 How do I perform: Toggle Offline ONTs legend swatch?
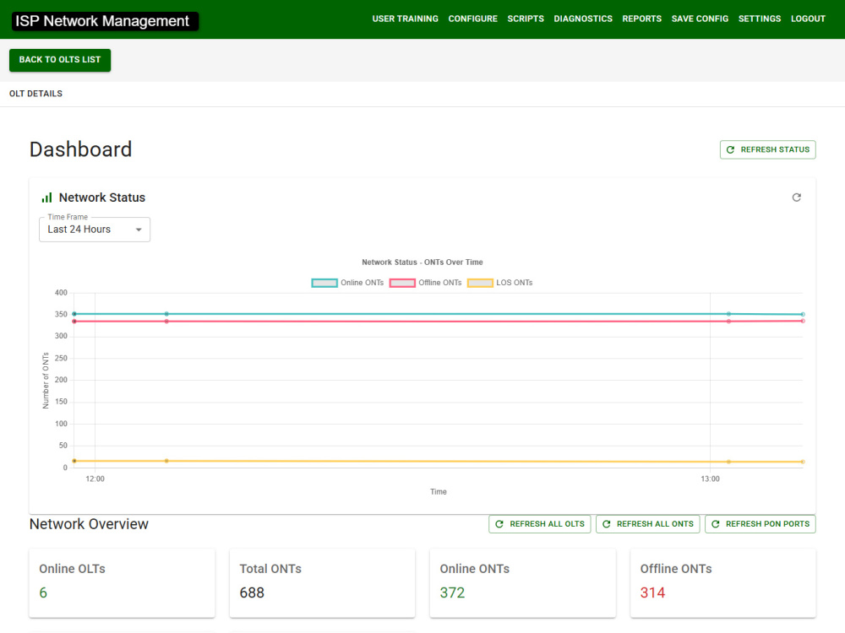[402, 283]
